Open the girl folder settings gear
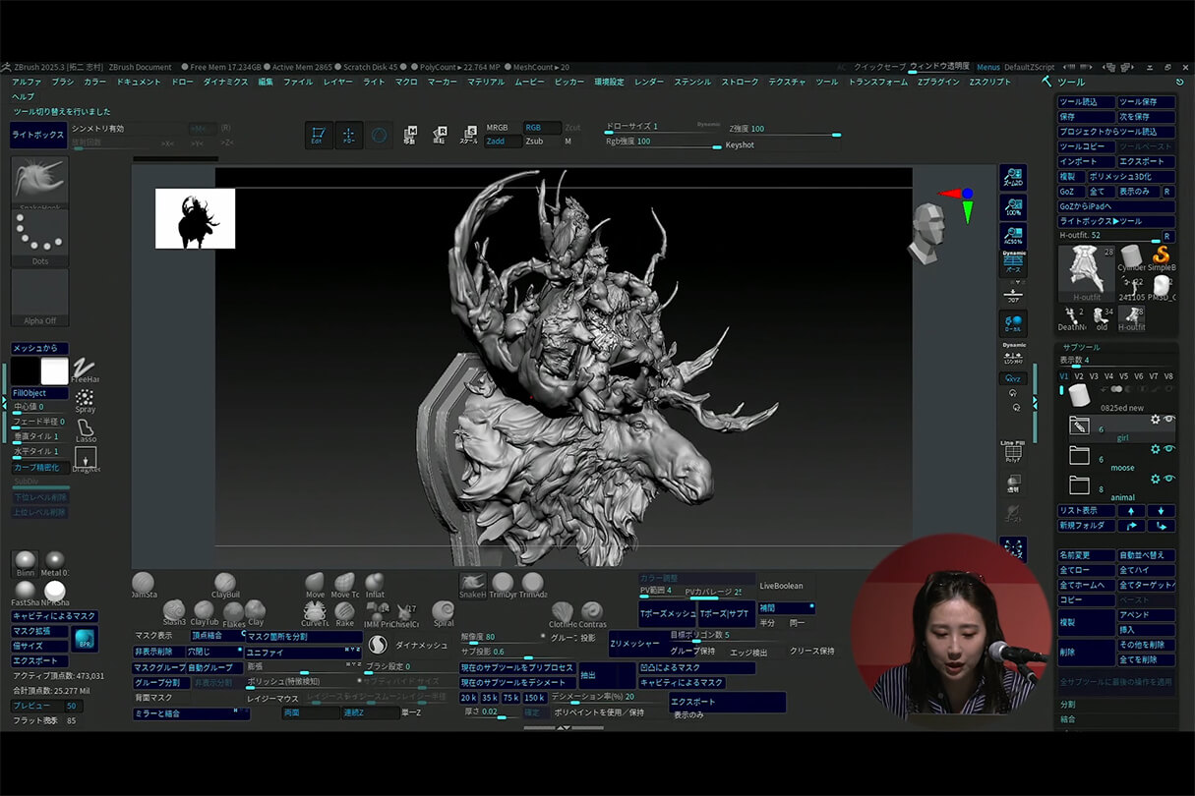The height and width of the screenshot is (796, 1195). (x=1156, y=420)
